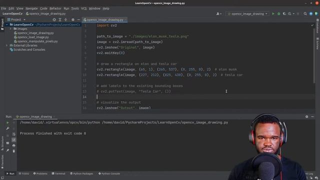The image size is (320, 180).
Task: Click the Select Opened File target icon
Action: point(54,19)
